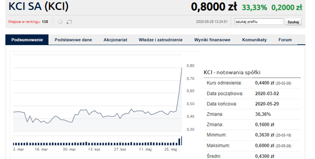Click the 0,80 price axis label
This screenshot has height=159, width=315.
coord(190,66)
